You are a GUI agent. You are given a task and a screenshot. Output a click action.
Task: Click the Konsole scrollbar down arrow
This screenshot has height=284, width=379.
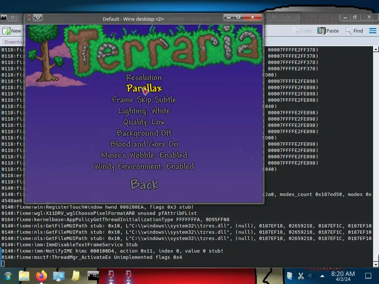click(376, 265)
